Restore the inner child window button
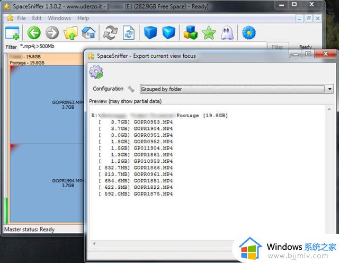The height and width of the screenshot is (263, 339). coord(308,19)
